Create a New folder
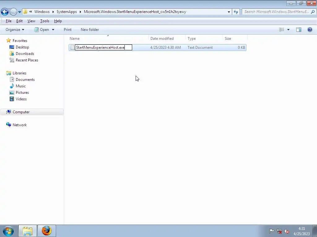The image size is (317, 237). click(90, 30)
